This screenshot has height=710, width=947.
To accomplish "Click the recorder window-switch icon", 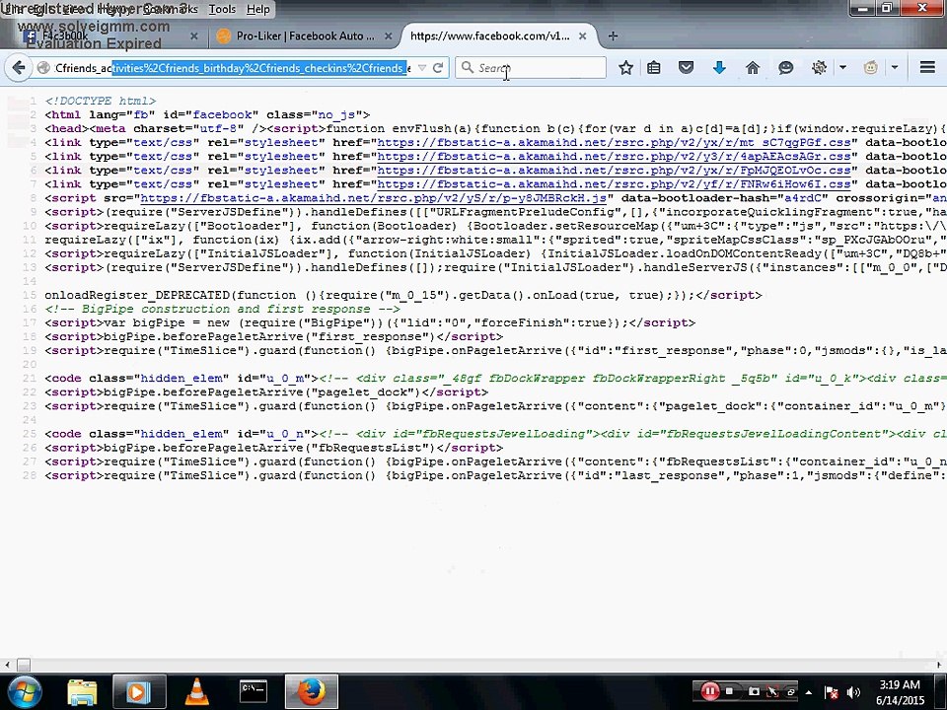I will pyautogui.click(x=790, y=691).
